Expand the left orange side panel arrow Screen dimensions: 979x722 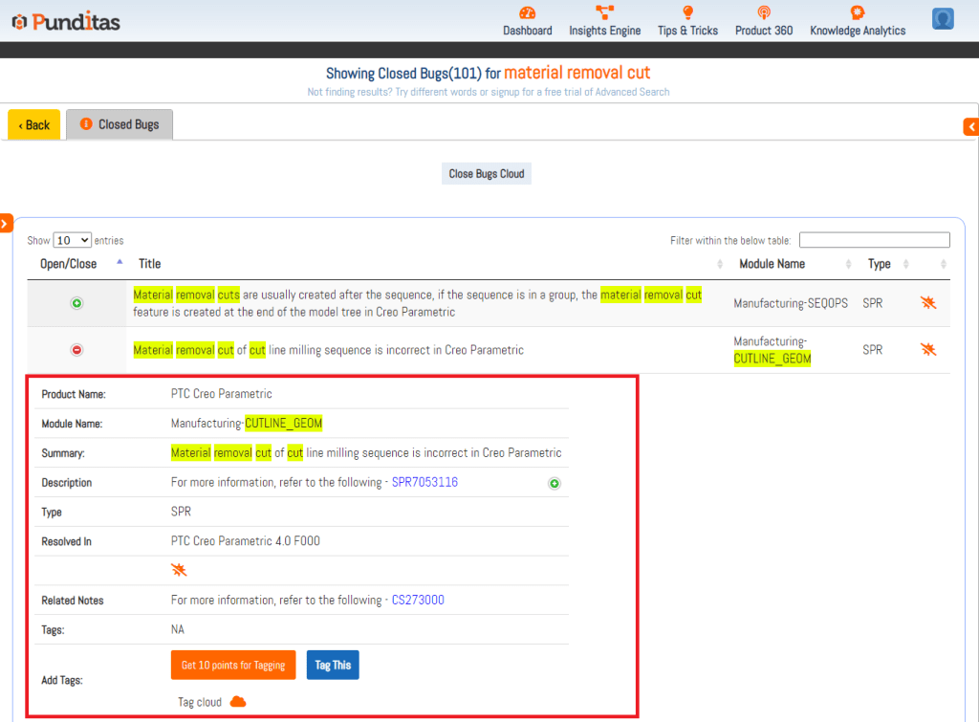tap(5, 223)
